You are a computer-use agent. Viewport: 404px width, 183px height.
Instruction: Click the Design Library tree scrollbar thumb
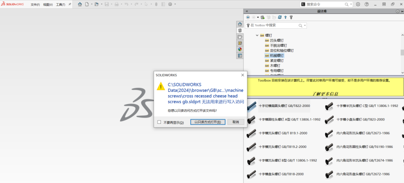402,52
